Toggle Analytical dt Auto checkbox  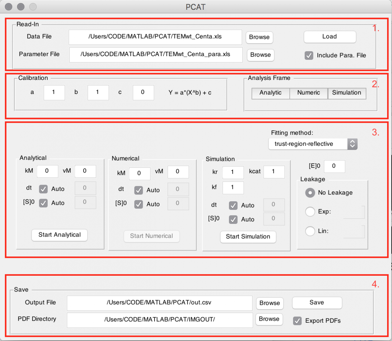(43, 189)
